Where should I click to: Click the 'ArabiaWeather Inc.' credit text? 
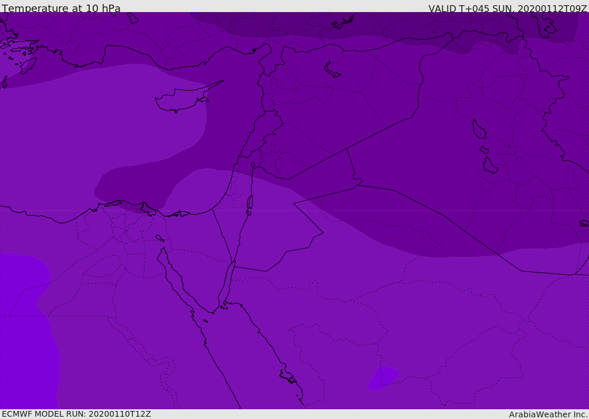(x=548, y=414)
